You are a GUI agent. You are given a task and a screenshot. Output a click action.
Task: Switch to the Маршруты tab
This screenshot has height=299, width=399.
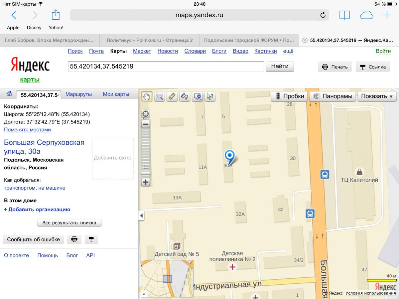click(78, 94)
